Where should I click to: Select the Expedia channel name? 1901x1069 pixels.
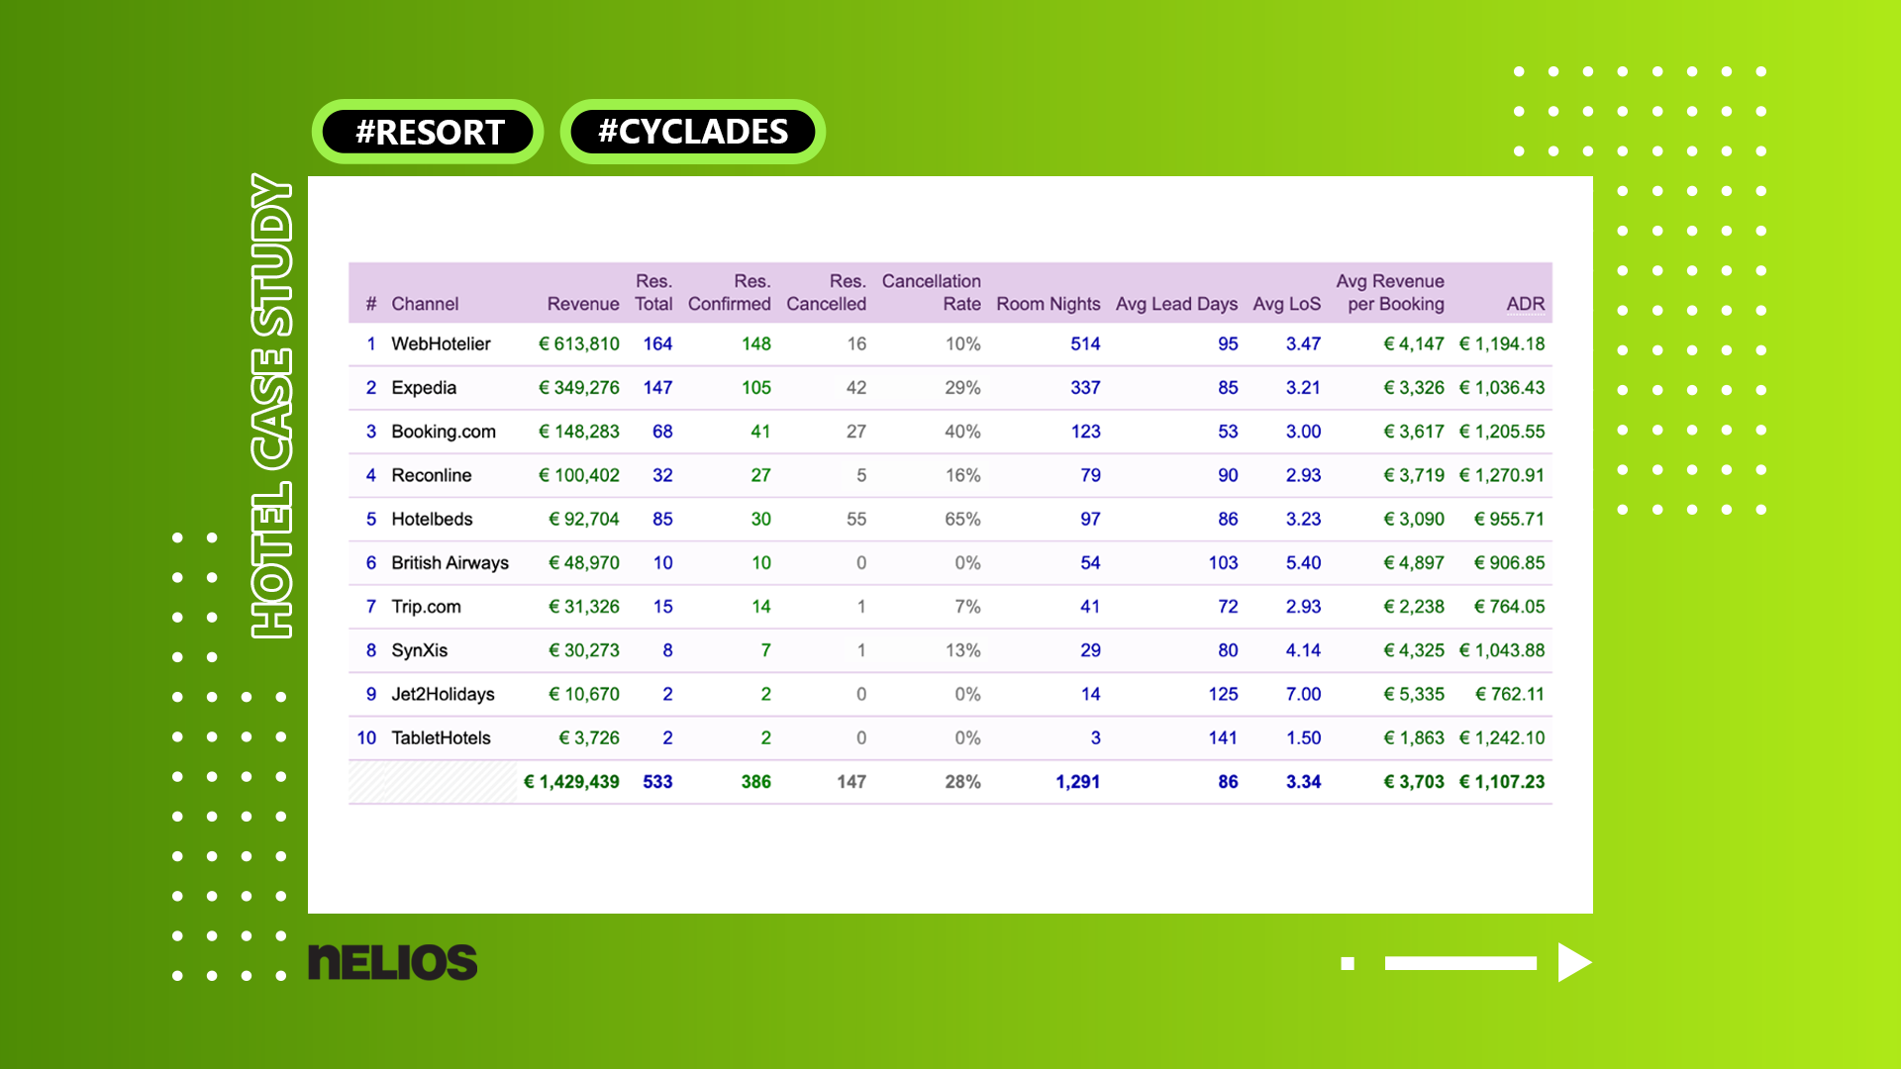(424, 388)
